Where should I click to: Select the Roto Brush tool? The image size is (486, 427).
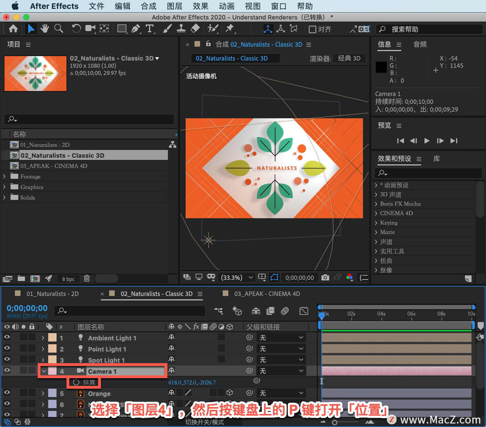[213, 29]
